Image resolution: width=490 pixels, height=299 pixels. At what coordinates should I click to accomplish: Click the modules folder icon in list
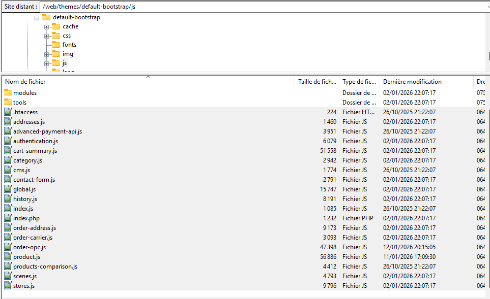point(8,93)
